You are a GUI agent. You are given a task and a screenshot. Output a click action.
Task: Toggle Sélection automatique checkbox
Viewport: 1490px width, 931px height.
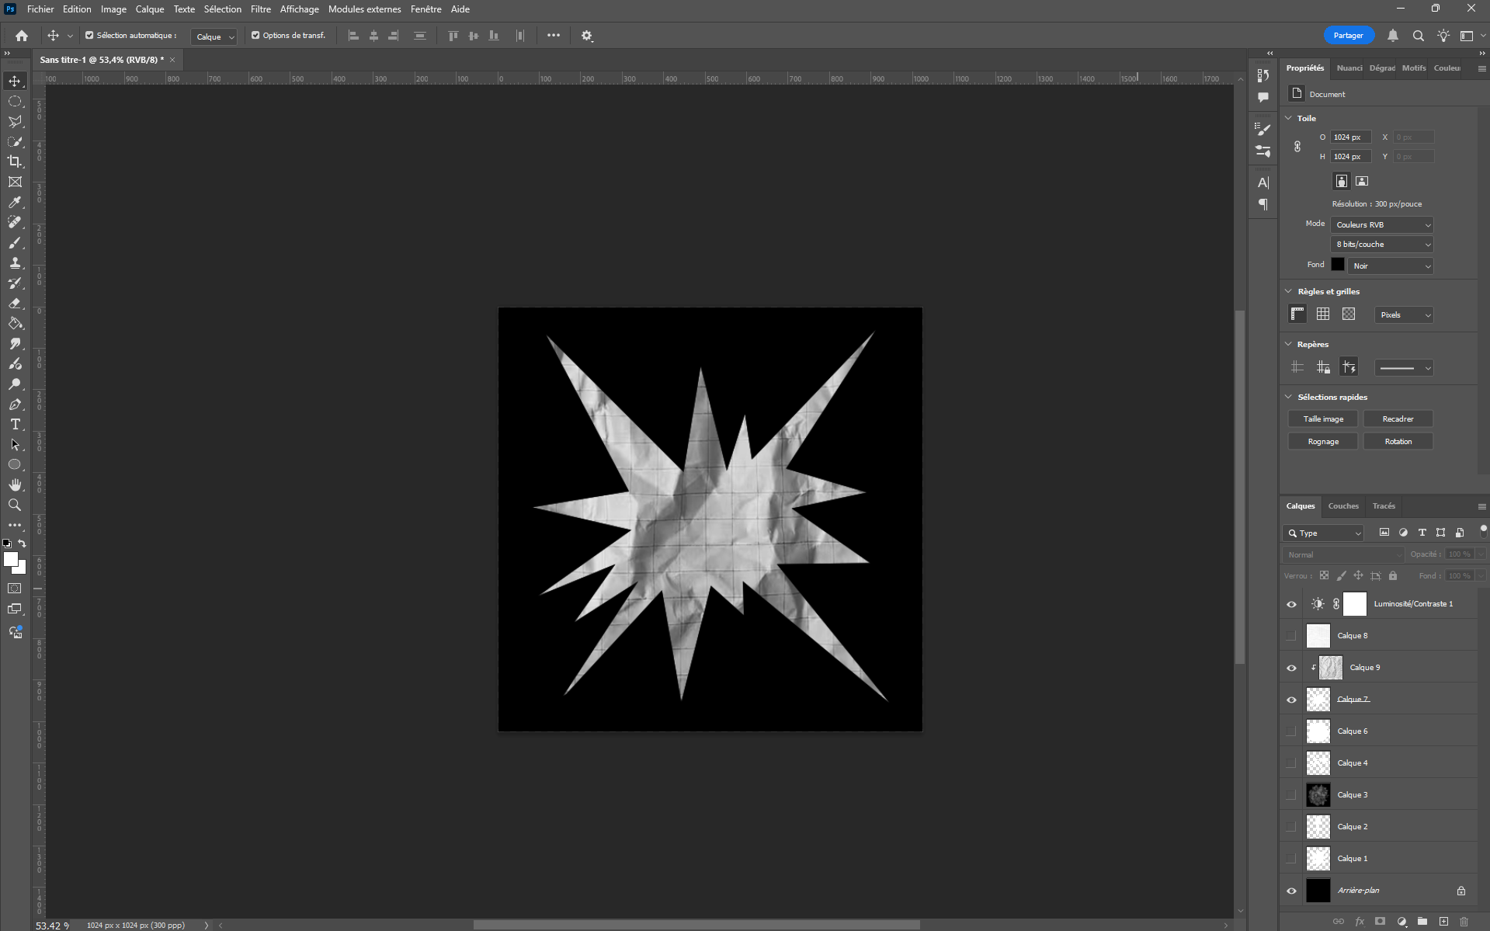(89, 35)
